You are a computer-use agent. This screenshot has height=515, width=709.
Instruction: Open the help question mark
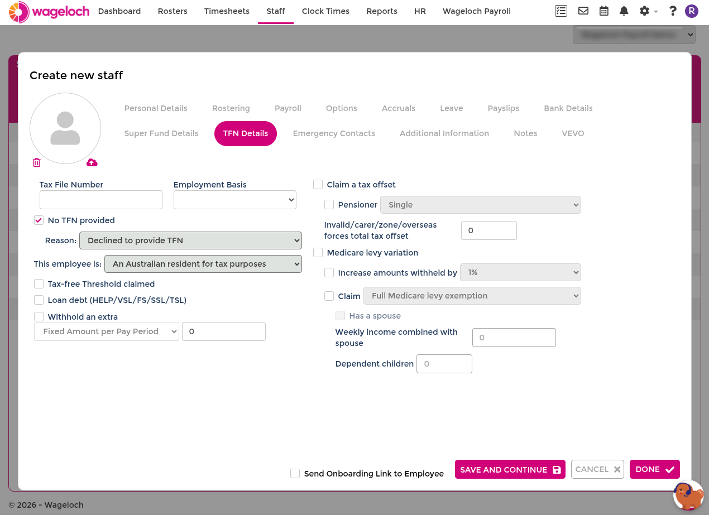pos(673,11)
